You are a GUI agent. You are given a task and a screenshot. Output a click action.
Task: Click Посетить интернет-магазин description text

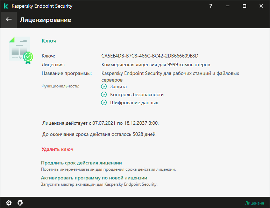click(x=108, y=169)
